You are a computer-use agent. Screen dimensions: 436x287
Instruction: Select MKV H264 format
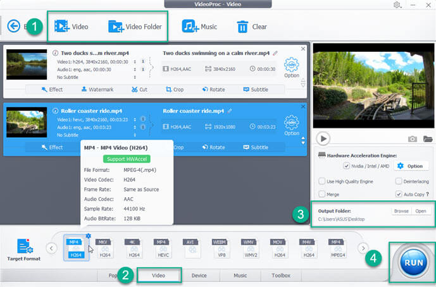pyautogui.click(x=105, y=248)
